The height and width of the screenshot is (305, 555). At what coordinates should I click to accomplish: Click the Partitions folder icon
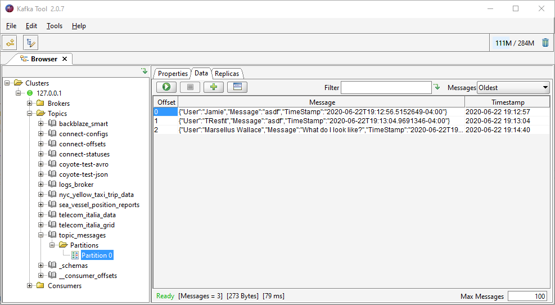64,245
